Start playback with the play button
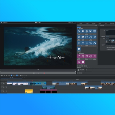This screenshot has width=115, height=115. click(x=39, y=73)
